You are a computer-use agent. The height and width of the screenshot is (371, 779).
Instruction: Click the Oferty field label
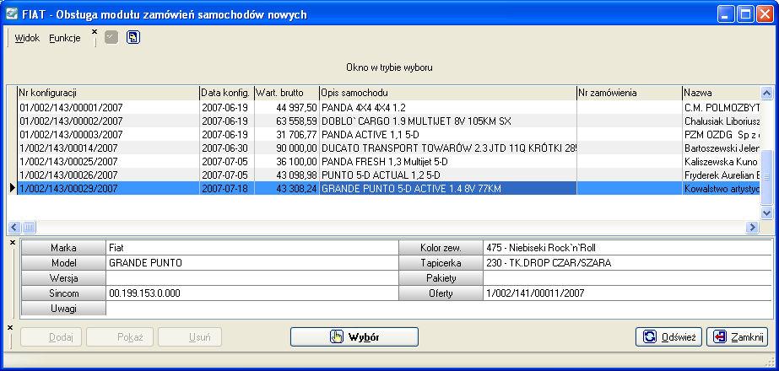441,293
